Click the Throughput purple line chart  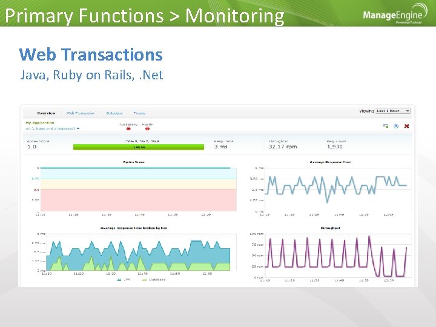pyautogui.click(x=337, y=256)
